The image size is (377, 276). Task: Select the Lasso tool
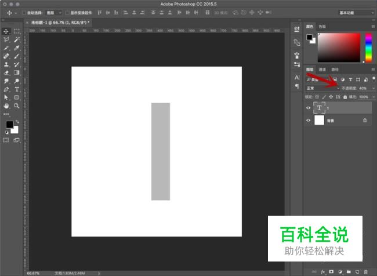tap(6, 39)
